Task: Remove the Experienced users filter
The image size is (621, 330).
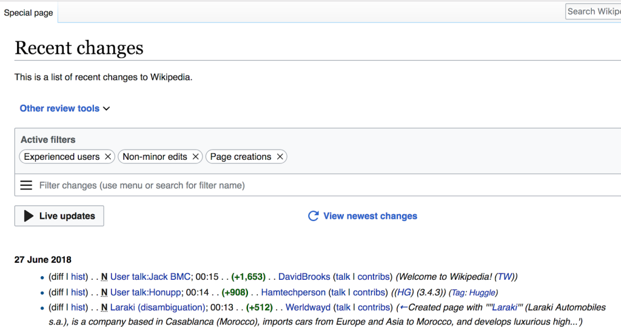Action: [x=108, y=157]
